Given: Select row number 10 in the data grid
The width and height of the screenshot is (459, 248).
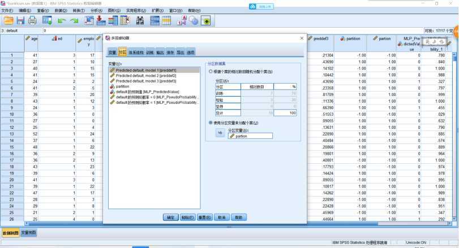Looking at the screenshot, I should point(12,114).
